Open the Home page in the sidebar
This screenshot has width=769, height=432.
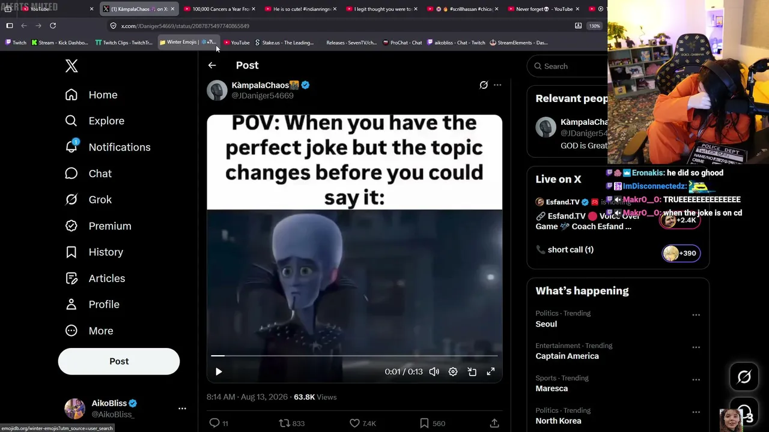(x=91, y=95)
